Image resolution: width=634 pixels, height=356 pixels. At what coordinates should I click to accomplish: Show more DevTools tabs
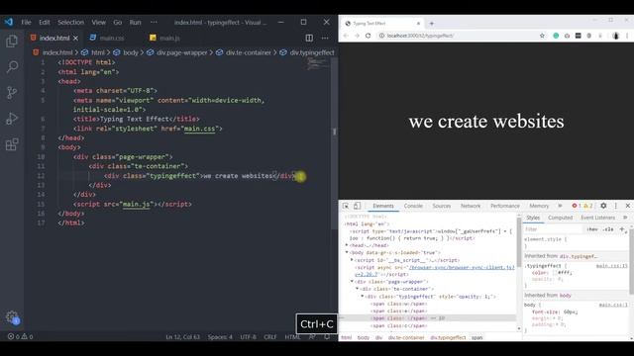pos(560,206)
